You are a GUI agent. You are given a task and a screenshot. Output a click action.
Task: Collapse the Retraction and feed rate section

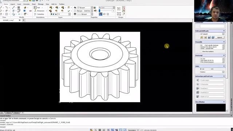(x=224, y=76)
